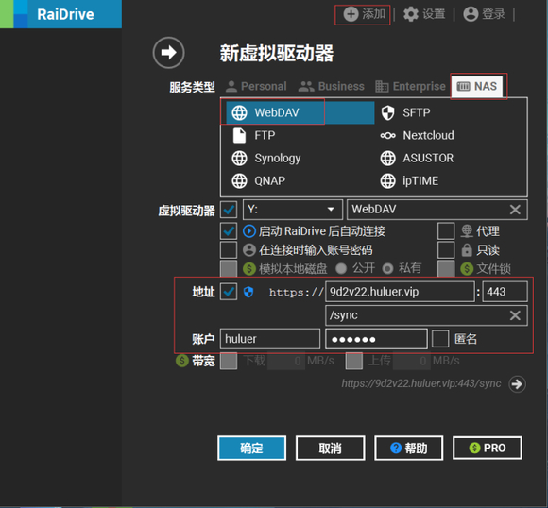Click the blue HTTPS shield icon

click(x=248, y=292)
